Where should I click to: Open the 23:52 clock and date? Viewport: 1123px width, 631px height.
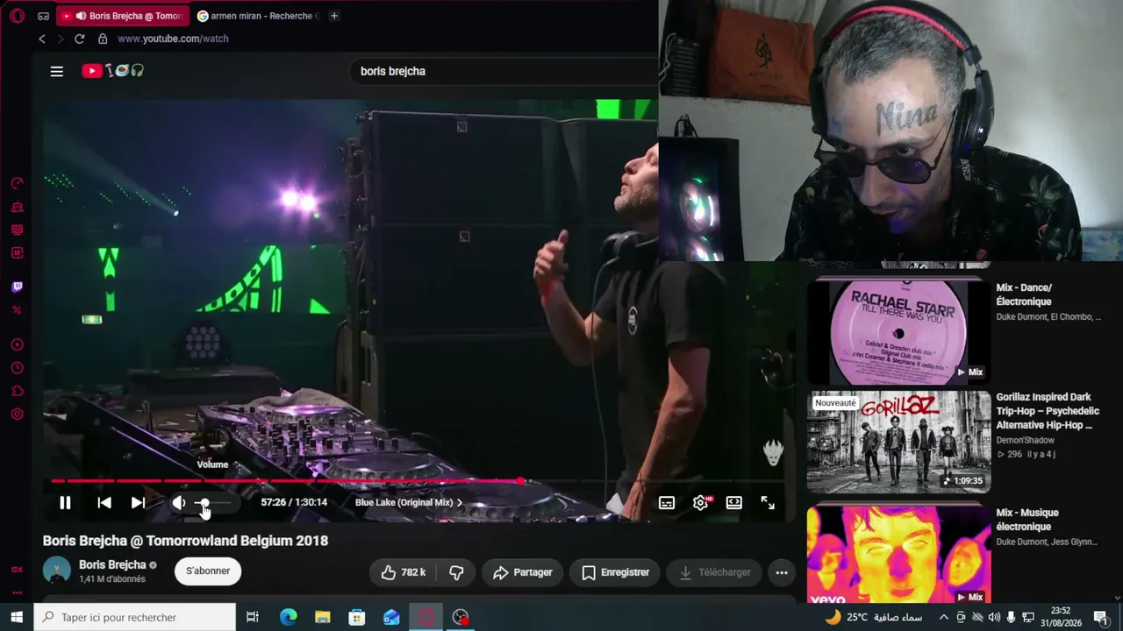click(1061, 617)
